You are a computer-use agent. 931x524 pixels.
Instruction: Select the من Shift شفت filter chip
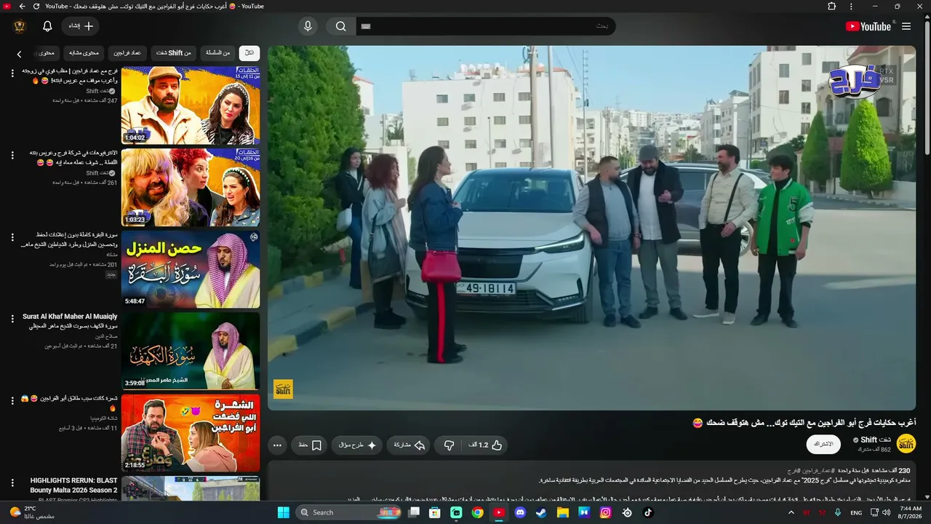coord(174,53)
